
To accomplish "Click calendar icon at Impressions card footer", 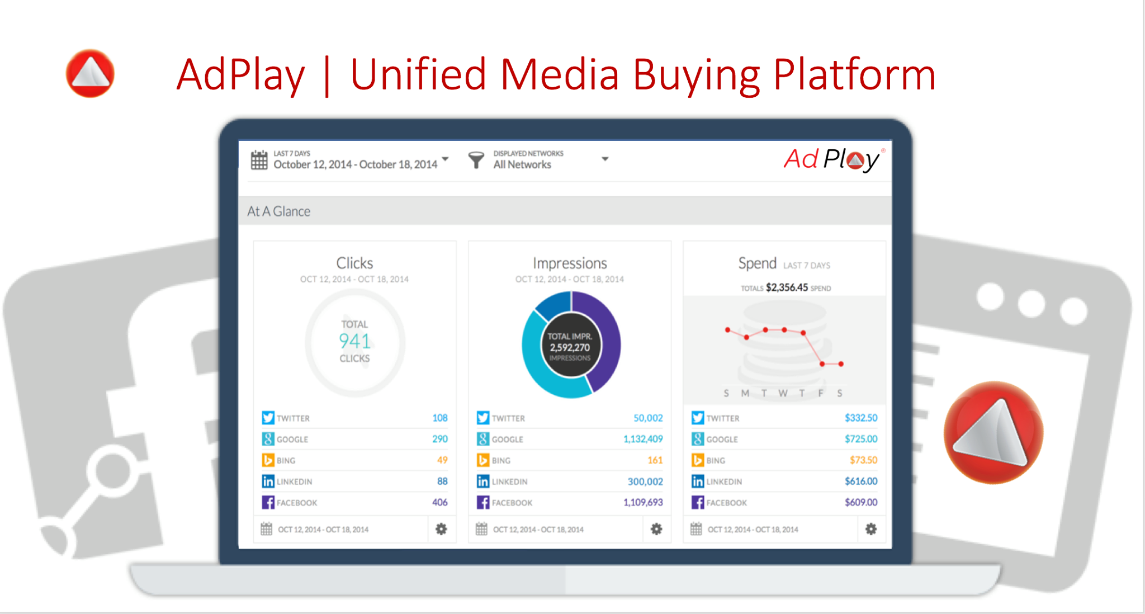I will point(481,529).
